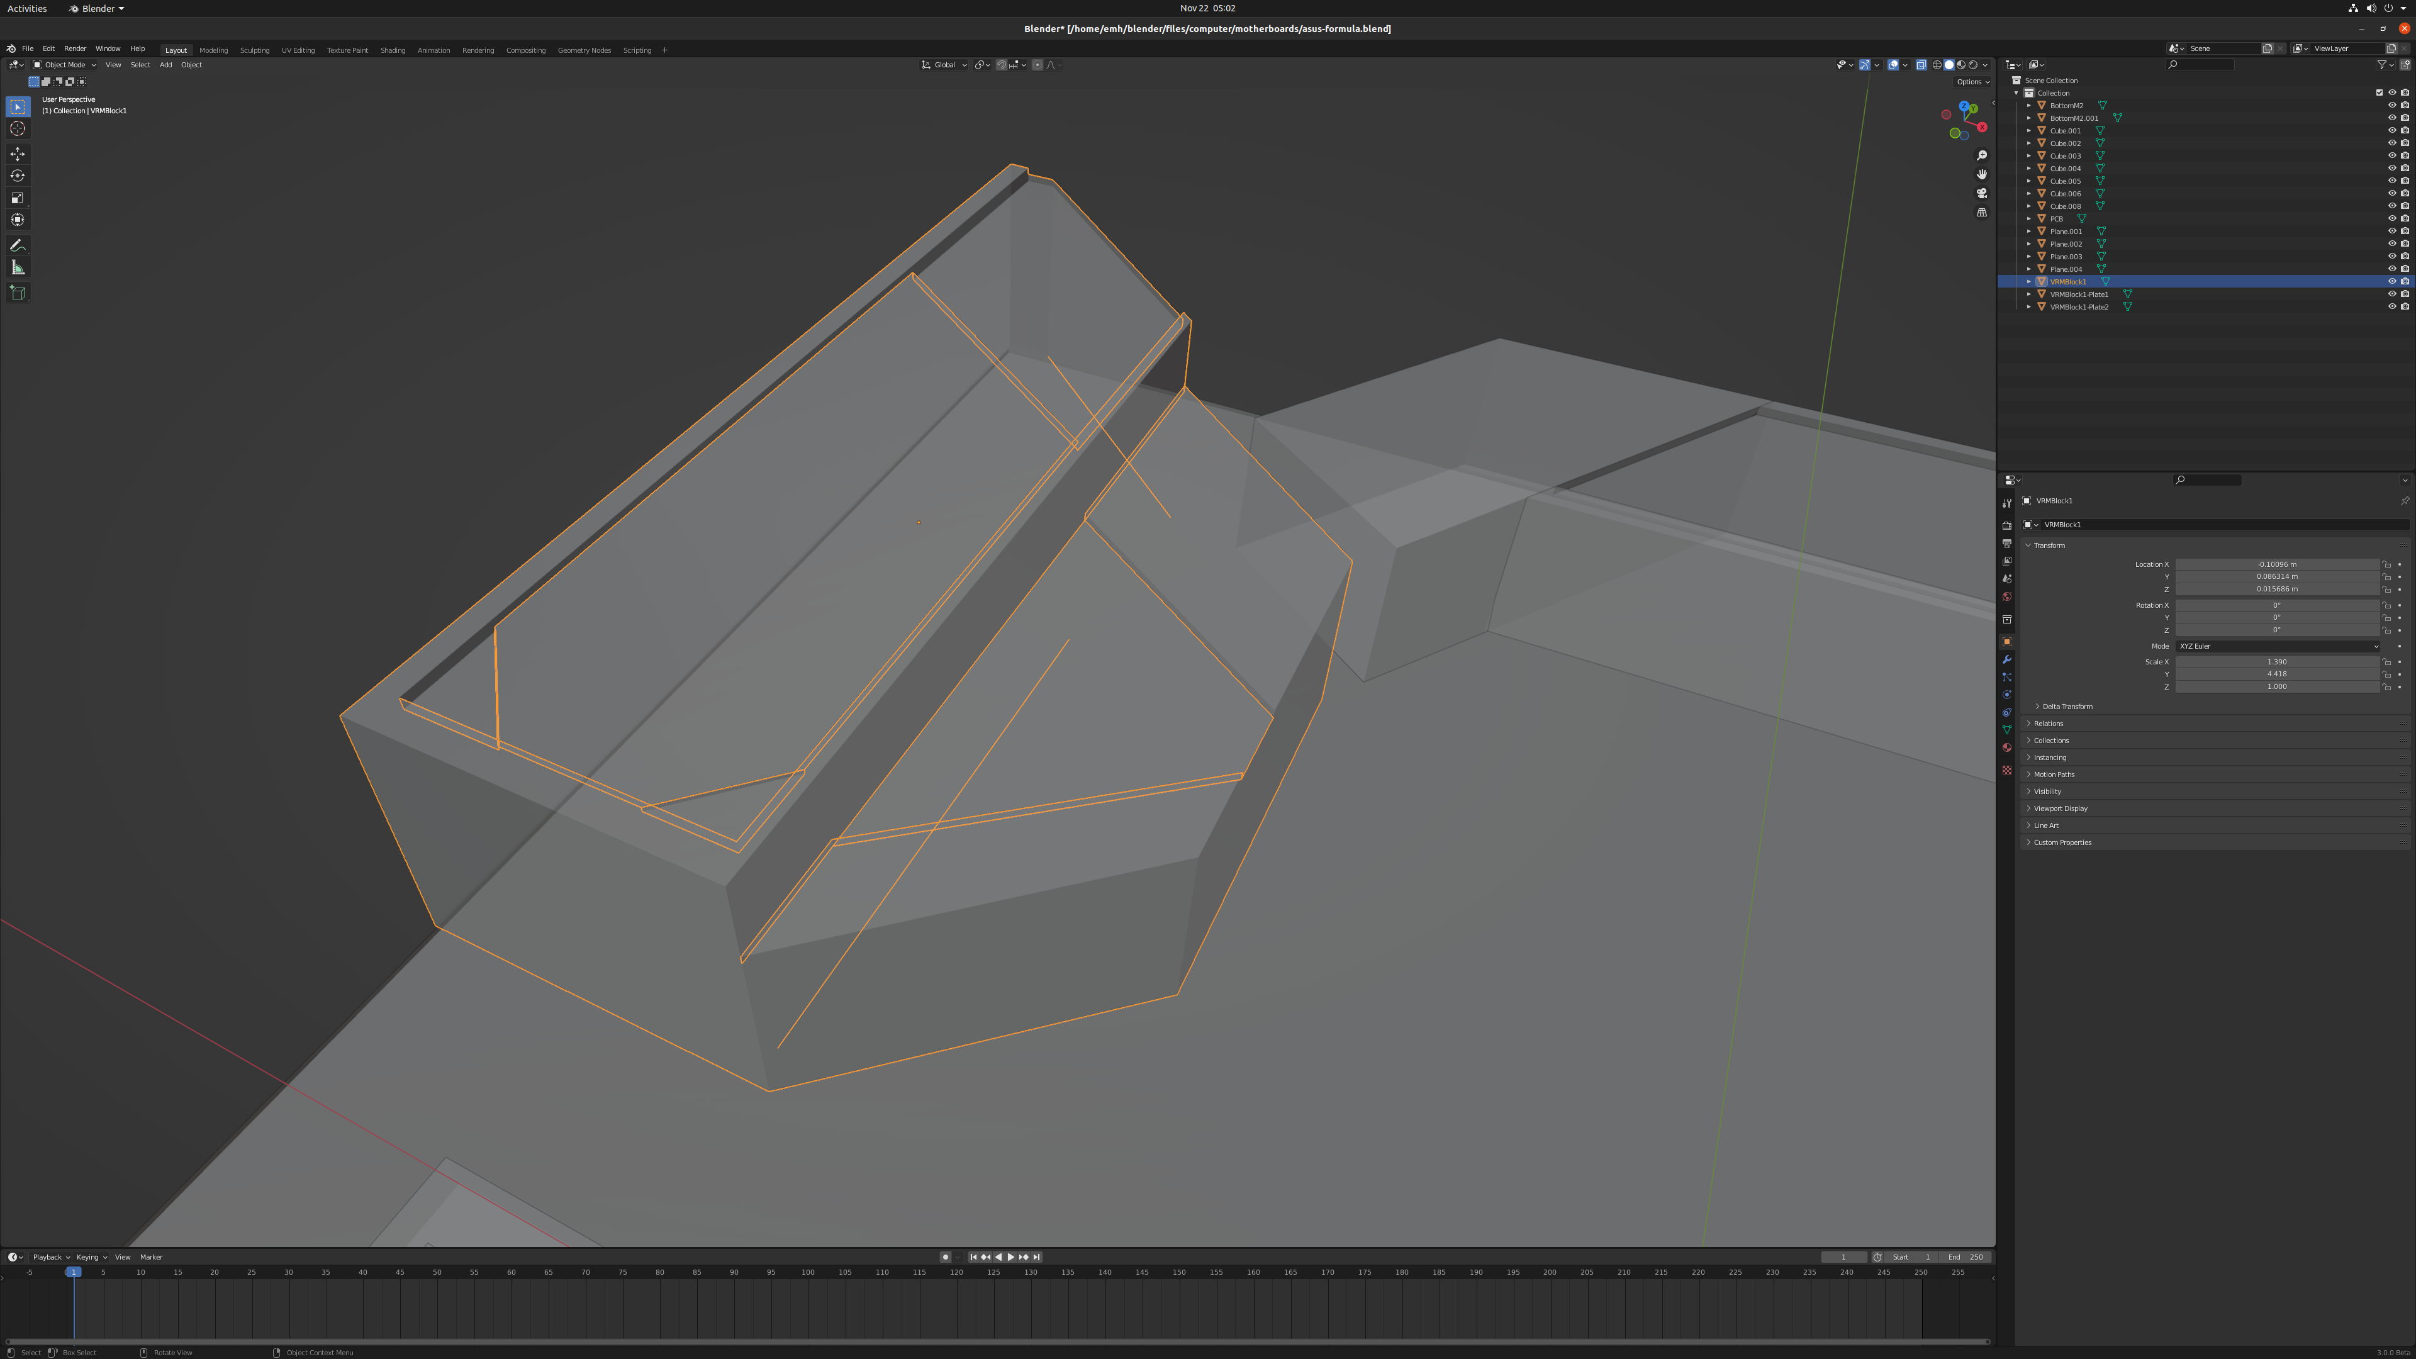Activate the Transform tool
This screenshot has width=2416, height=1359.
click(x=18, y=220)
